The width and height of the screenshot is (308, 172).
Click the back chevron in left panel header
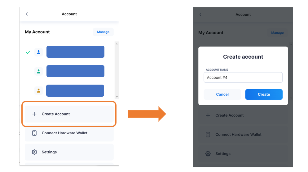pos(27,14)
